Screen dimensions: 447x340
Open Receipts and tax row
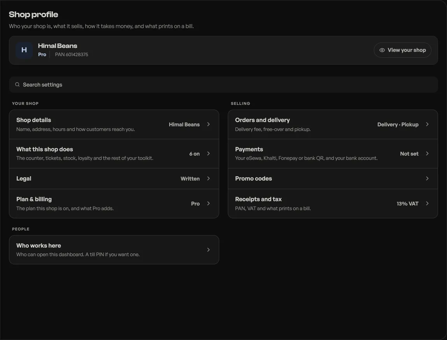[333, 204]
